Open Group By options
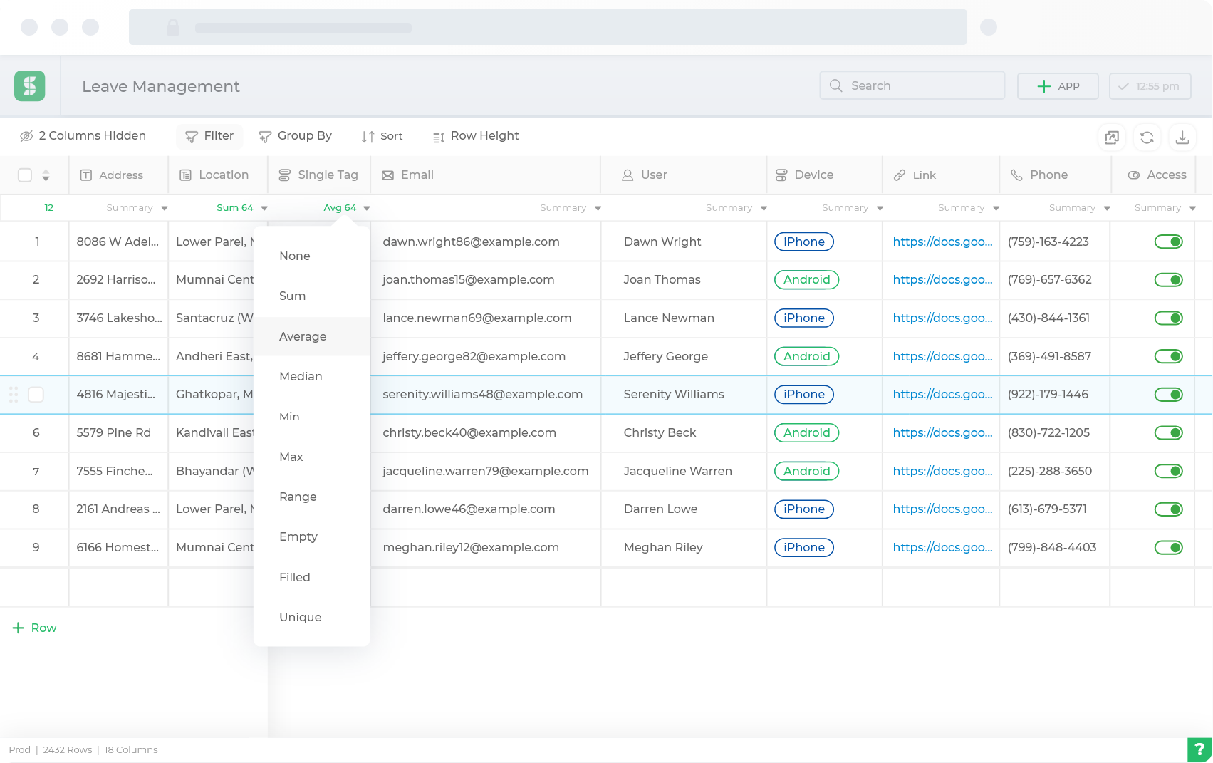 (296, 136)
